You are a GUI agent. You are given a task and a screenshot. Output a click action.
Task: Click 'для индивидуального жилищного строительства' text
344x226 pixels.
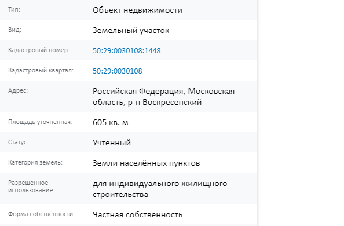coord(160,189)
